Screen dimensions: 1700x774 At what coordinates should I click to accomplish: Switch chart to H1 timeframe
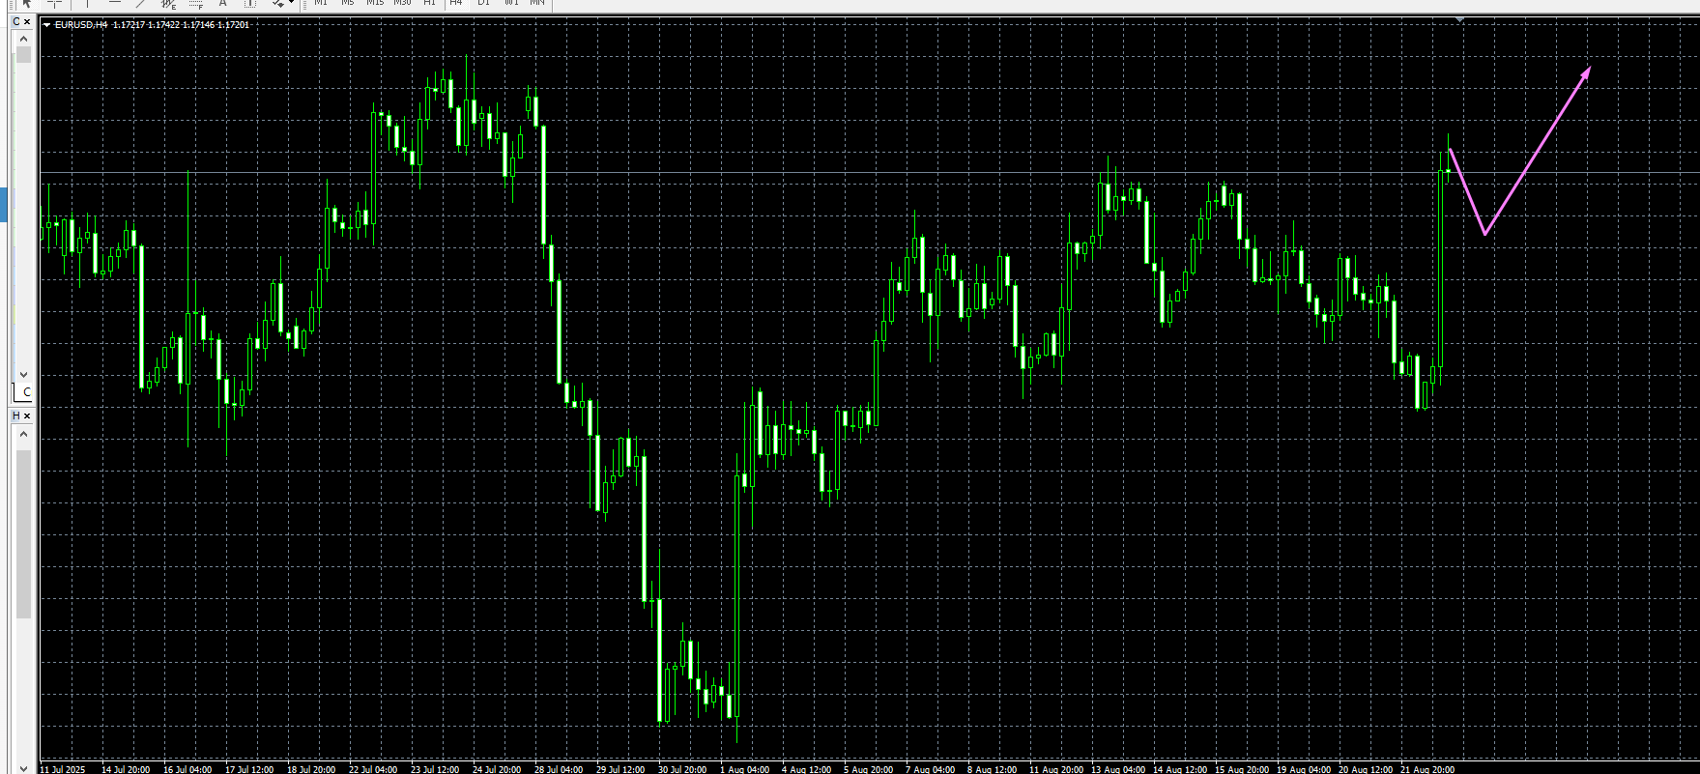click(x=430, y=3)
